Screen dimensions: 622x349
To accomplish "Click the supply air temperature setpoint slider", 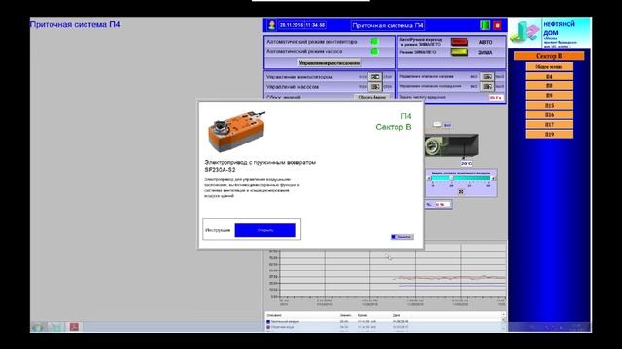I will [461, 178].
